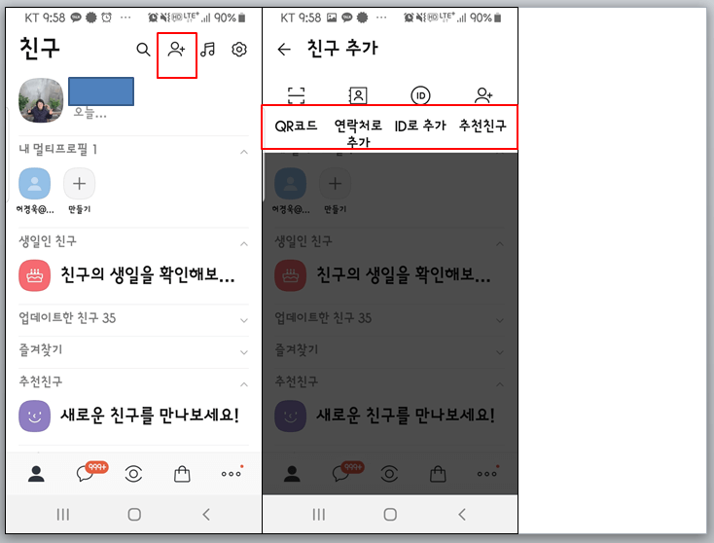Tap the plus 만들기 button in left screen
This screenshot has height=543, width=714.
click(79, 184)
